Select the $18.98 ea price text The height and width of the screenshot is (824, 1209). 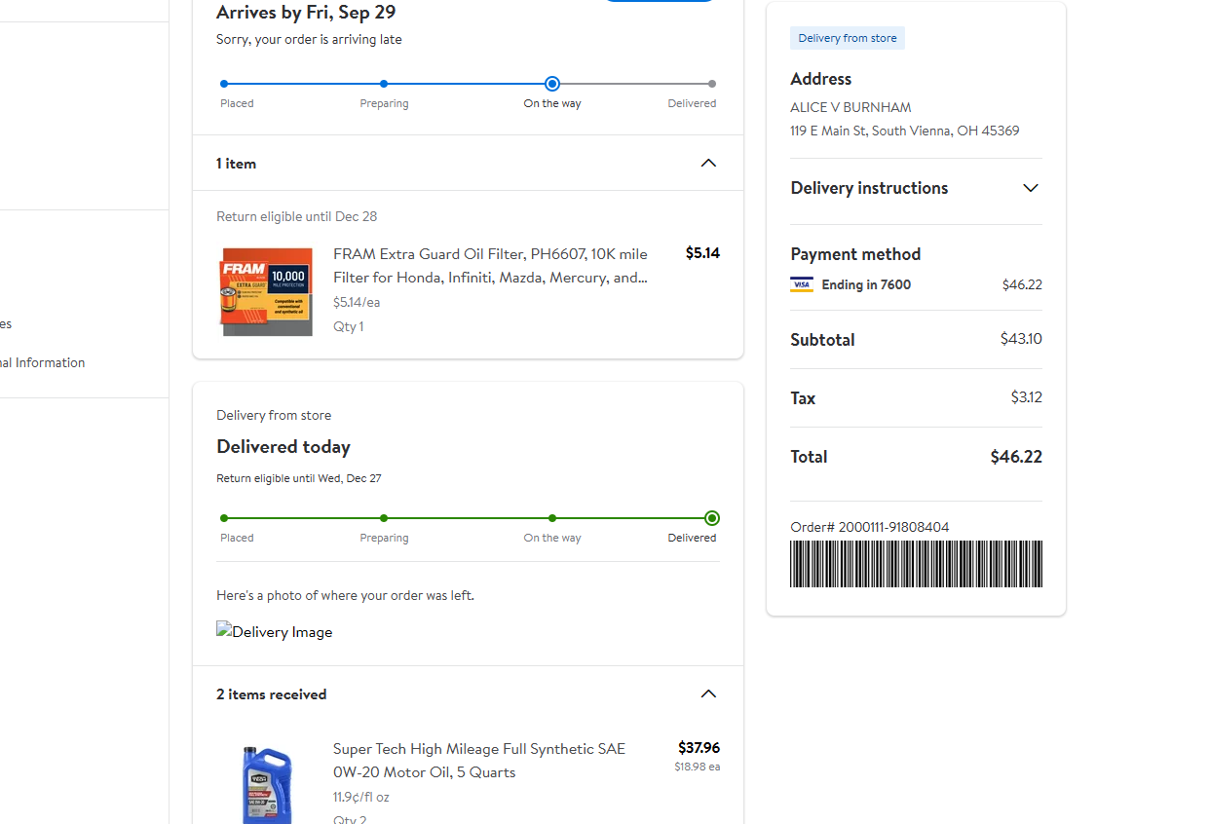[x=698, y=767]
